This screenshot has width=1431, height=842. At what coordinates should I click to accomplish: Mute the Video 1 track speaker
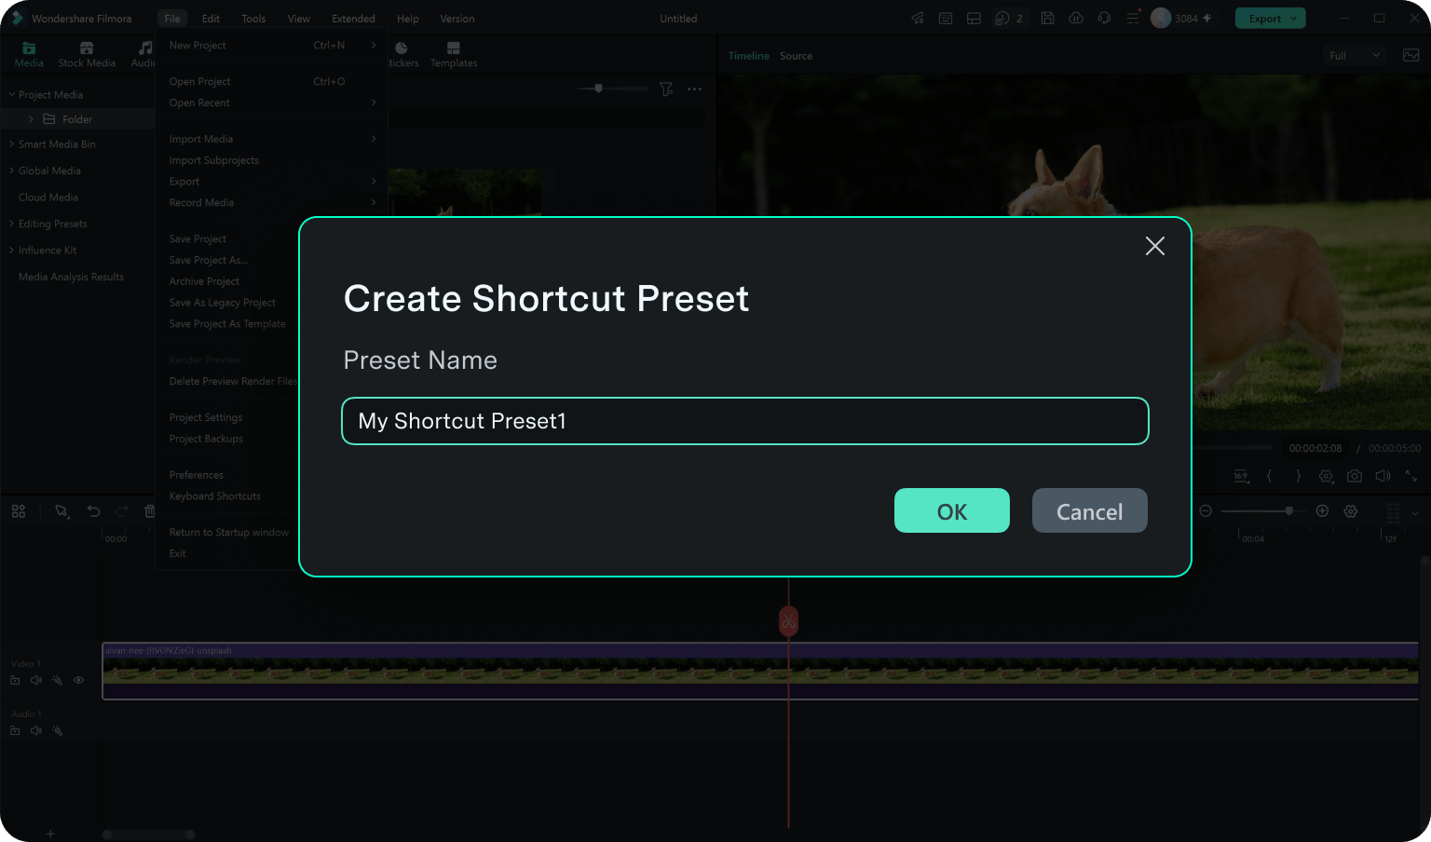tap(36, 681)
